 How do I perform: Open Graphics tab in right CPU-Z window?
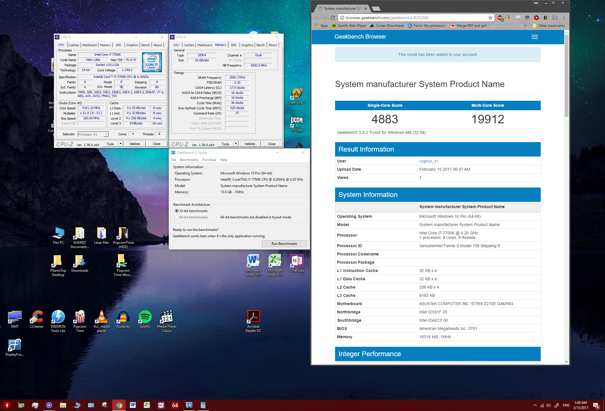click(247, 45)
